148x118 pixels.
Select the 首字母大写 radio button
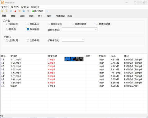(49, 24)
